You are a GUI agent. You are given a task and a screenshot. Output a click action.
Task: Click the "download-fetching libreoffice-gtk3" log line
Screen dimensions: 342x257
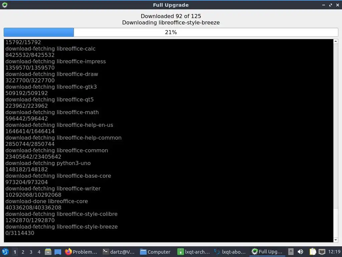[51, 87]
